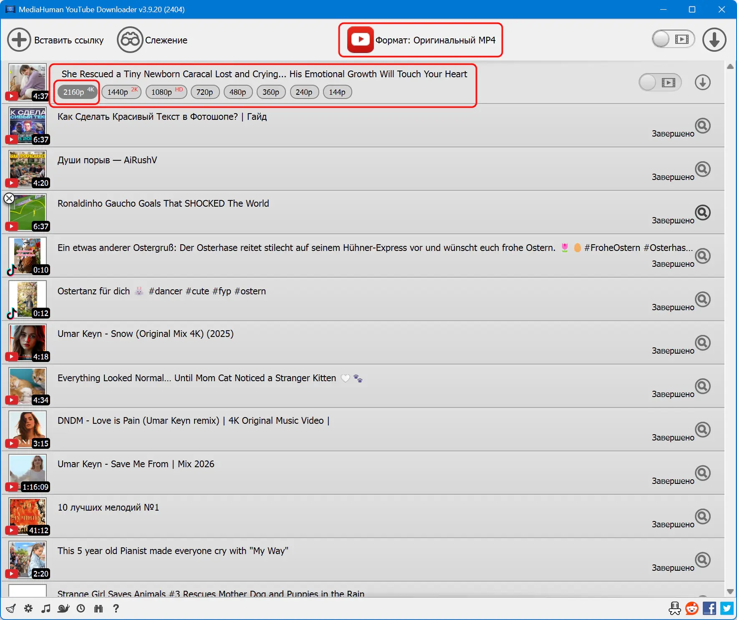Click the scrollbar up arrow
Viewport: 737px width, 620px height.
point(730,67)
